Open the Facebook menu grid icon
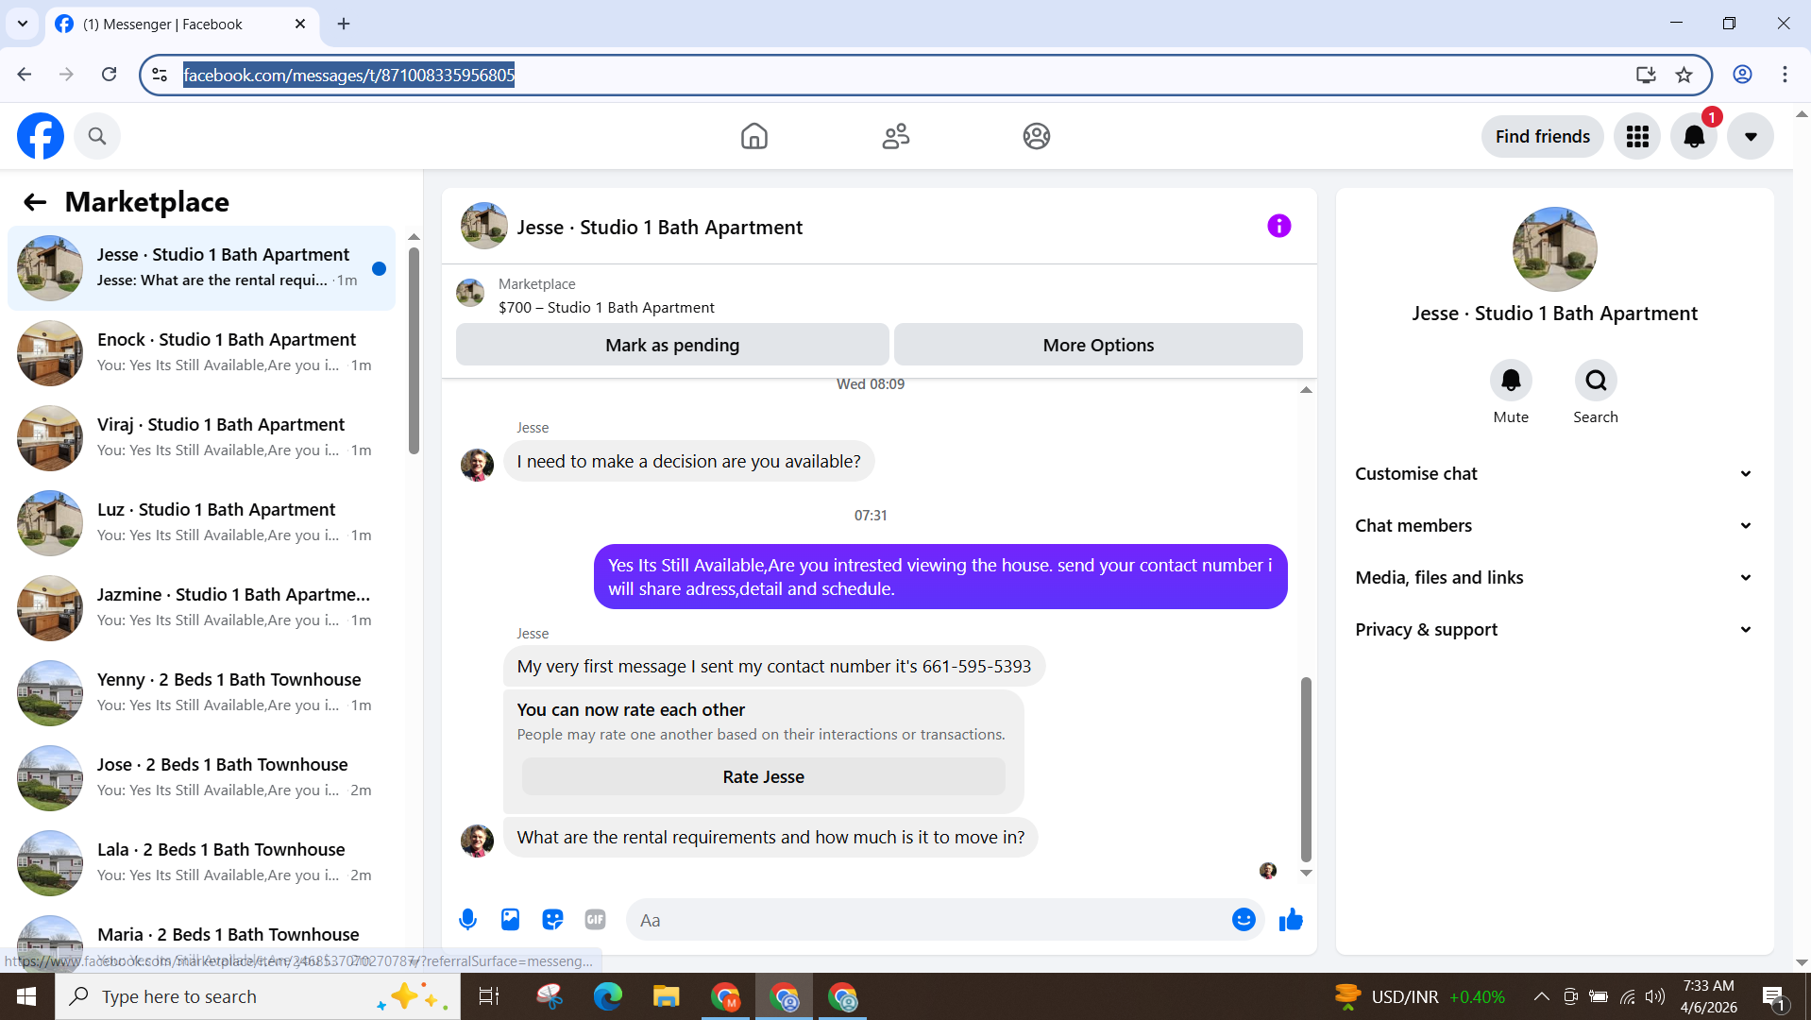1811x1020 pixels. (1637, 137)
